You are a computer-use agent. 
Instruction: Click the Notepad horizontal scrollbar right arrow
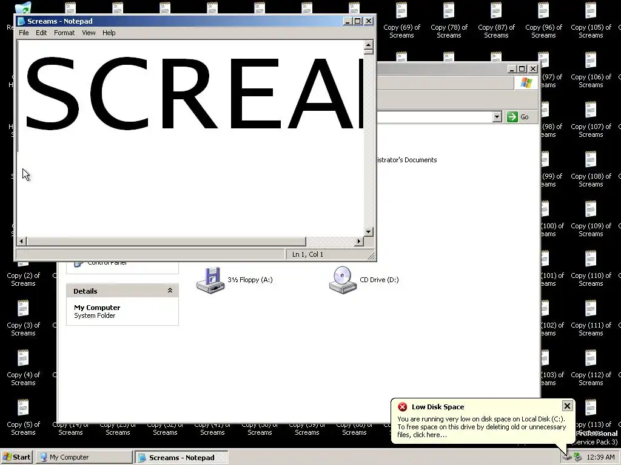[359, 241]
